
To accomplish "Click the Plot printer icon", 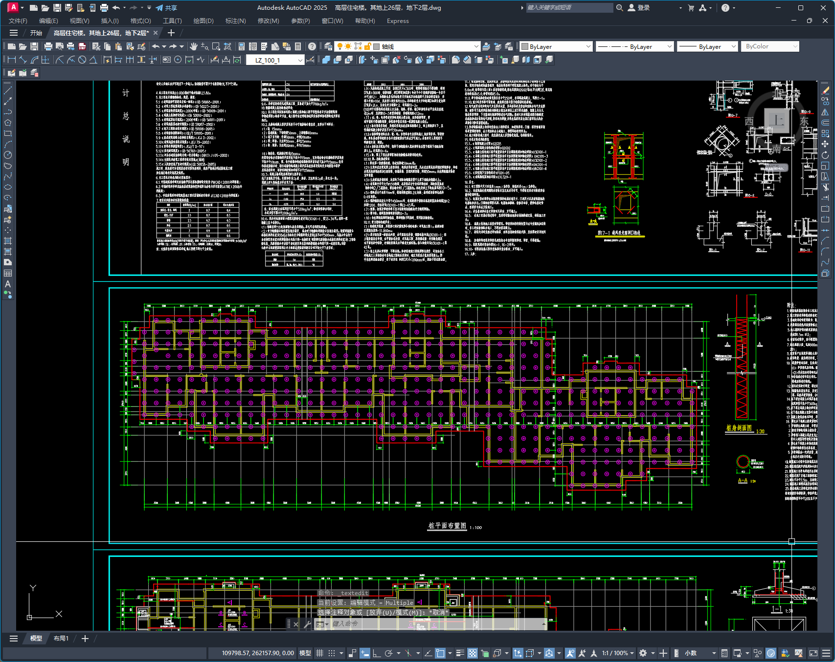I will pyautogui.click(x=48, y=46).
